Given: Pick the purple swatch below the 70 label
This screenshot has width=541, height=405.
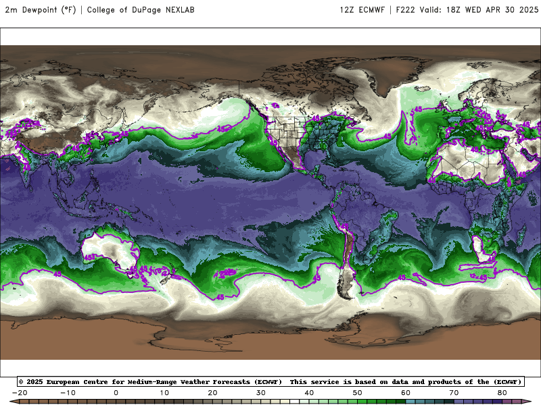Looking at the screenshot, I should pyautogui.click(x=459, y=402).
